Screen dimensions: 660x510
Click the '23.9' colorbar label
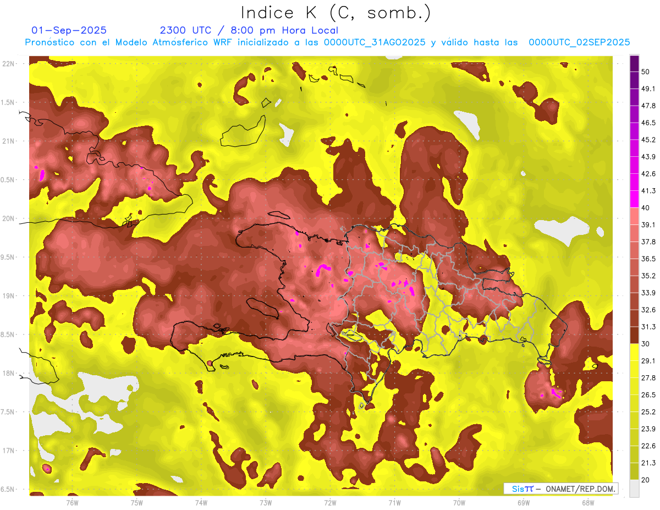point(648,429)
